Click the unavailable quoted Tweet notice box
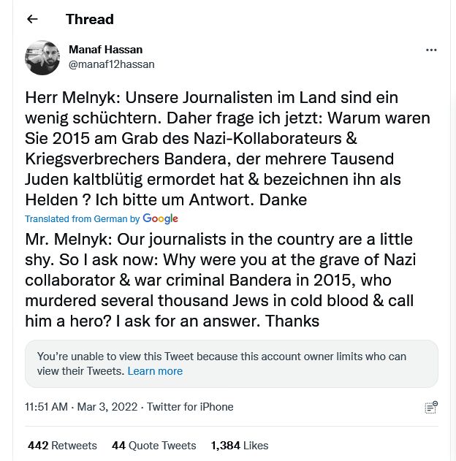 click(231, 363)
